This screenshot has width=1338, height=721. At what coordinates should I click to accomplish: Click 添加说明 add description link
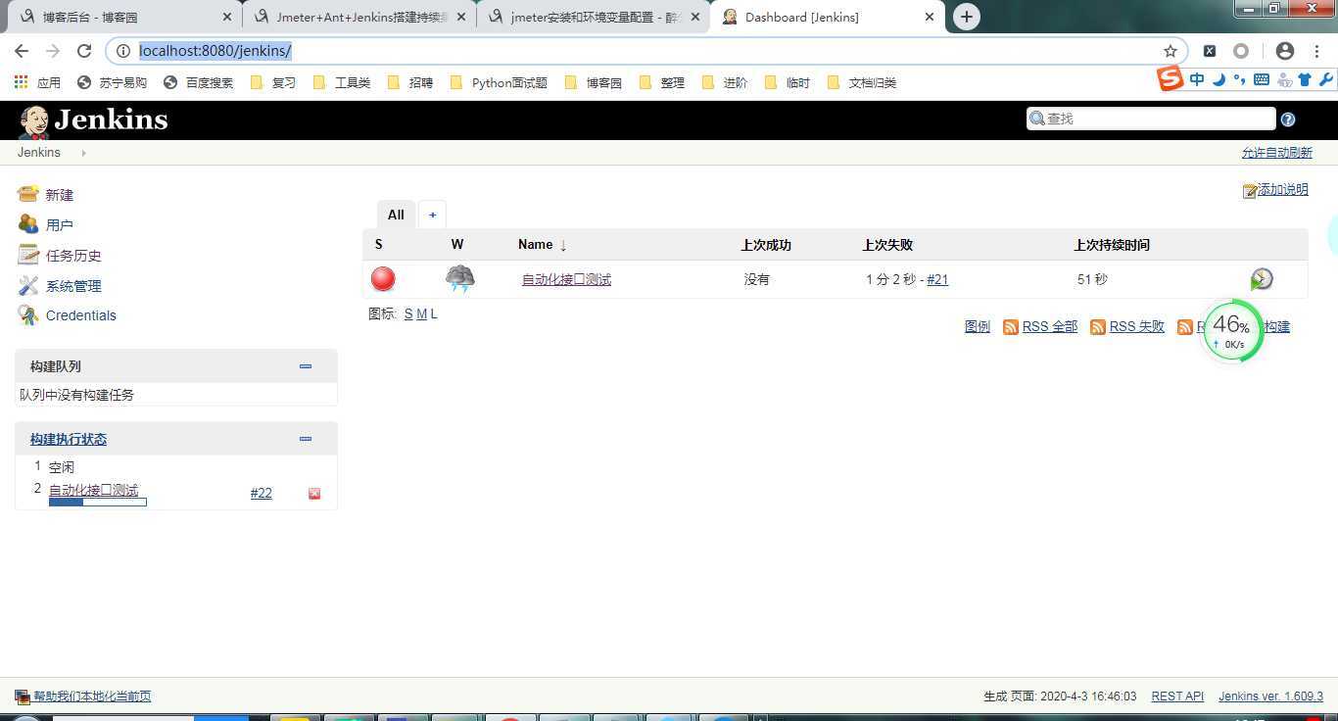pos(1283,189)
